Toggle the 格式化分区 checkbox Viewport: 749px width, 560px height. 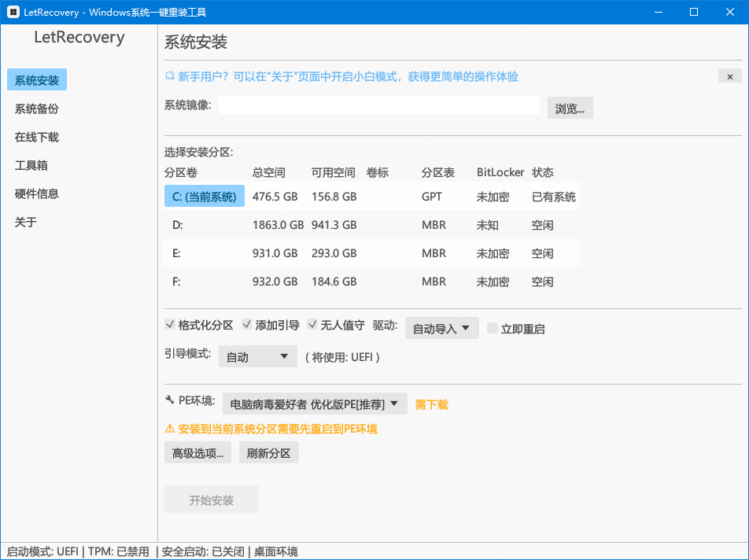[x=170, y=325]
